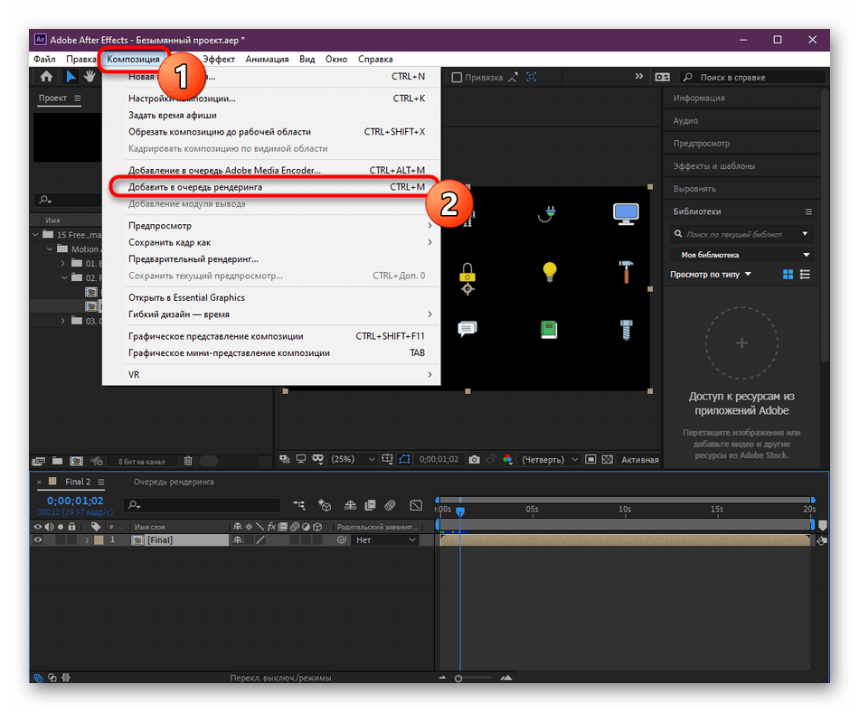Viewport: 859px width, 712px height.
Task: Open the Файл menu
Action: click(x=44, y=59)
